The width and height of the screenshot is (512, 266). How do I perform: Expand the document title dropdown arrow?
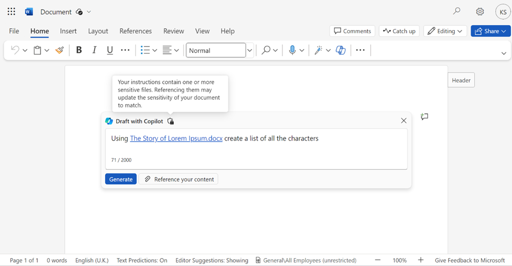tap(89, 12)
